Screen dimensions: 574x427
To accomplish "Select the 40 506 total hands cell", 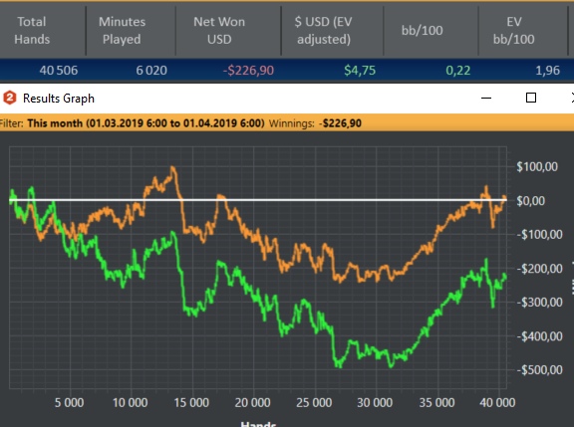I will coord(59,71).
